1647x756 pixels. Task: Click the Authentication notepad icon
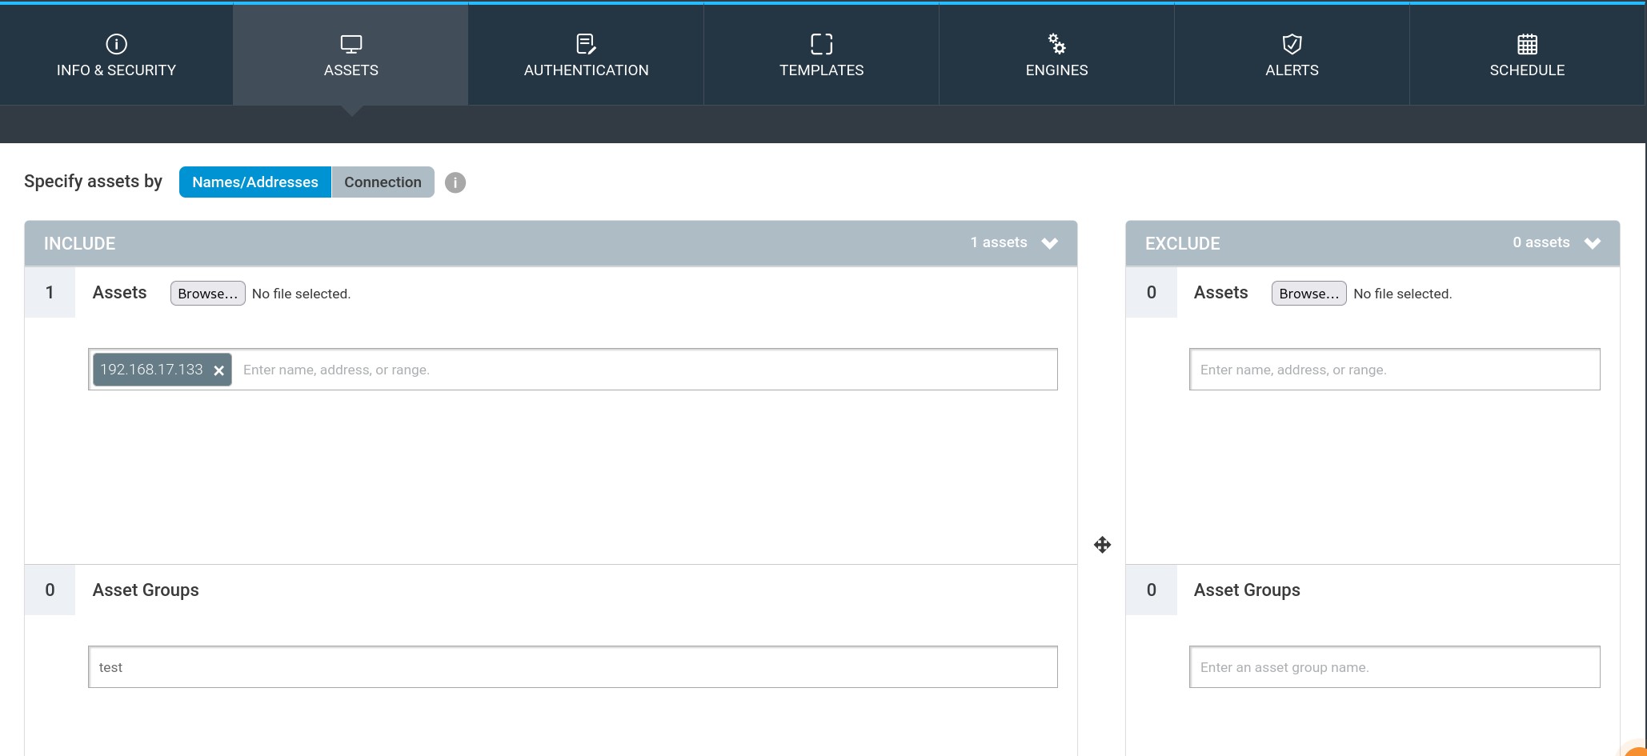click(586, 44)
